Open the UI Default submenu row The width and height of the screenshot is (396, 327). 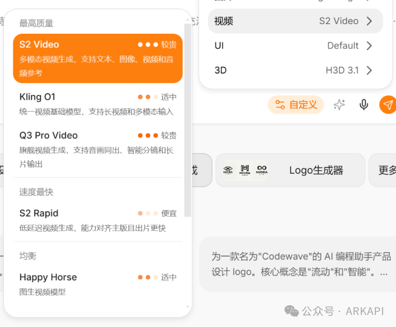click(296, 46)
